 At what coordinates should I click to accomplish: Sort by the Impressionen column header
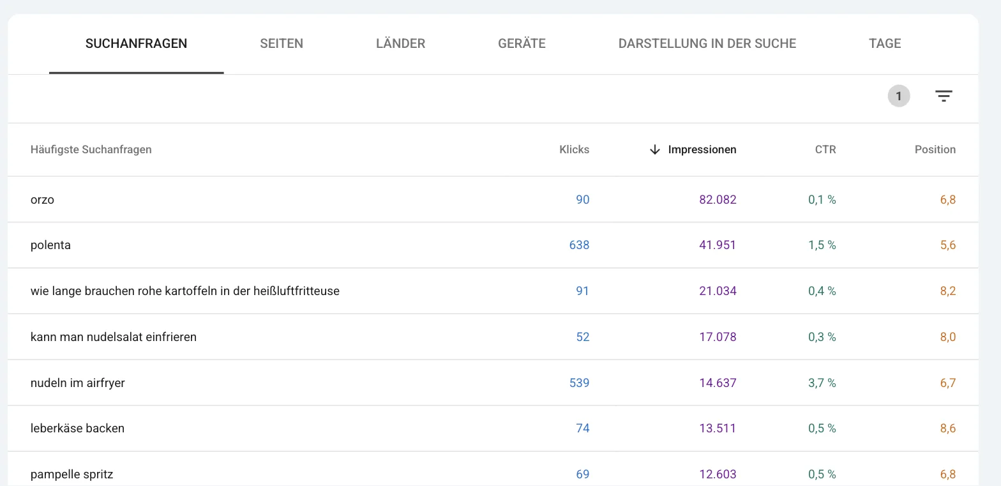tap(702, 149)
